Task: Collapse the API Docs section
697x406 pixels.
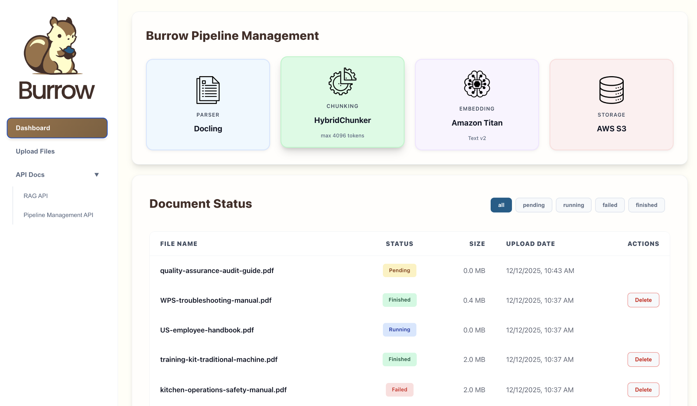Action: (x=97, y=174)
